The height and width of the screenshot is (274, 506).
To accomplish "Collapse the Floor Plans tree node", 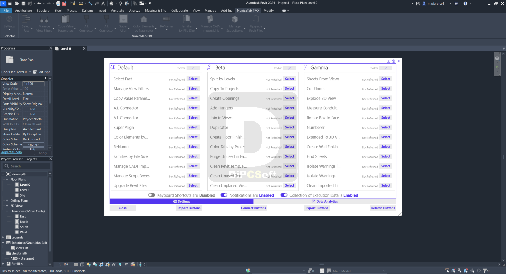I will coord(7,179).
